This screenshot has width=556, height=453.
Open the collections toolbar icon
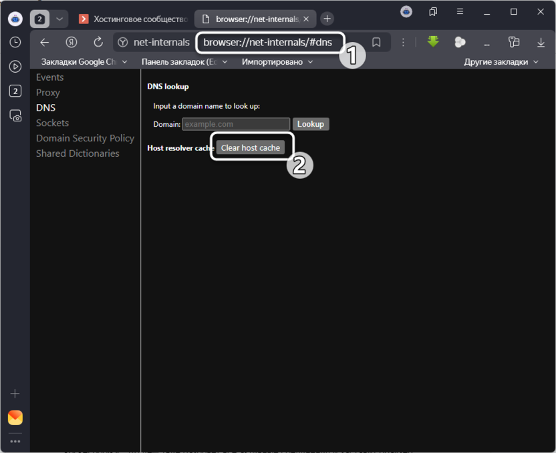[514, 43]
